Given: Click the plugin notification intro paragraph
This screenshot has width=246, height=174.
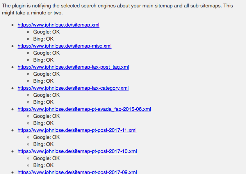Looking at the screenshot, I should click(118, 9).
